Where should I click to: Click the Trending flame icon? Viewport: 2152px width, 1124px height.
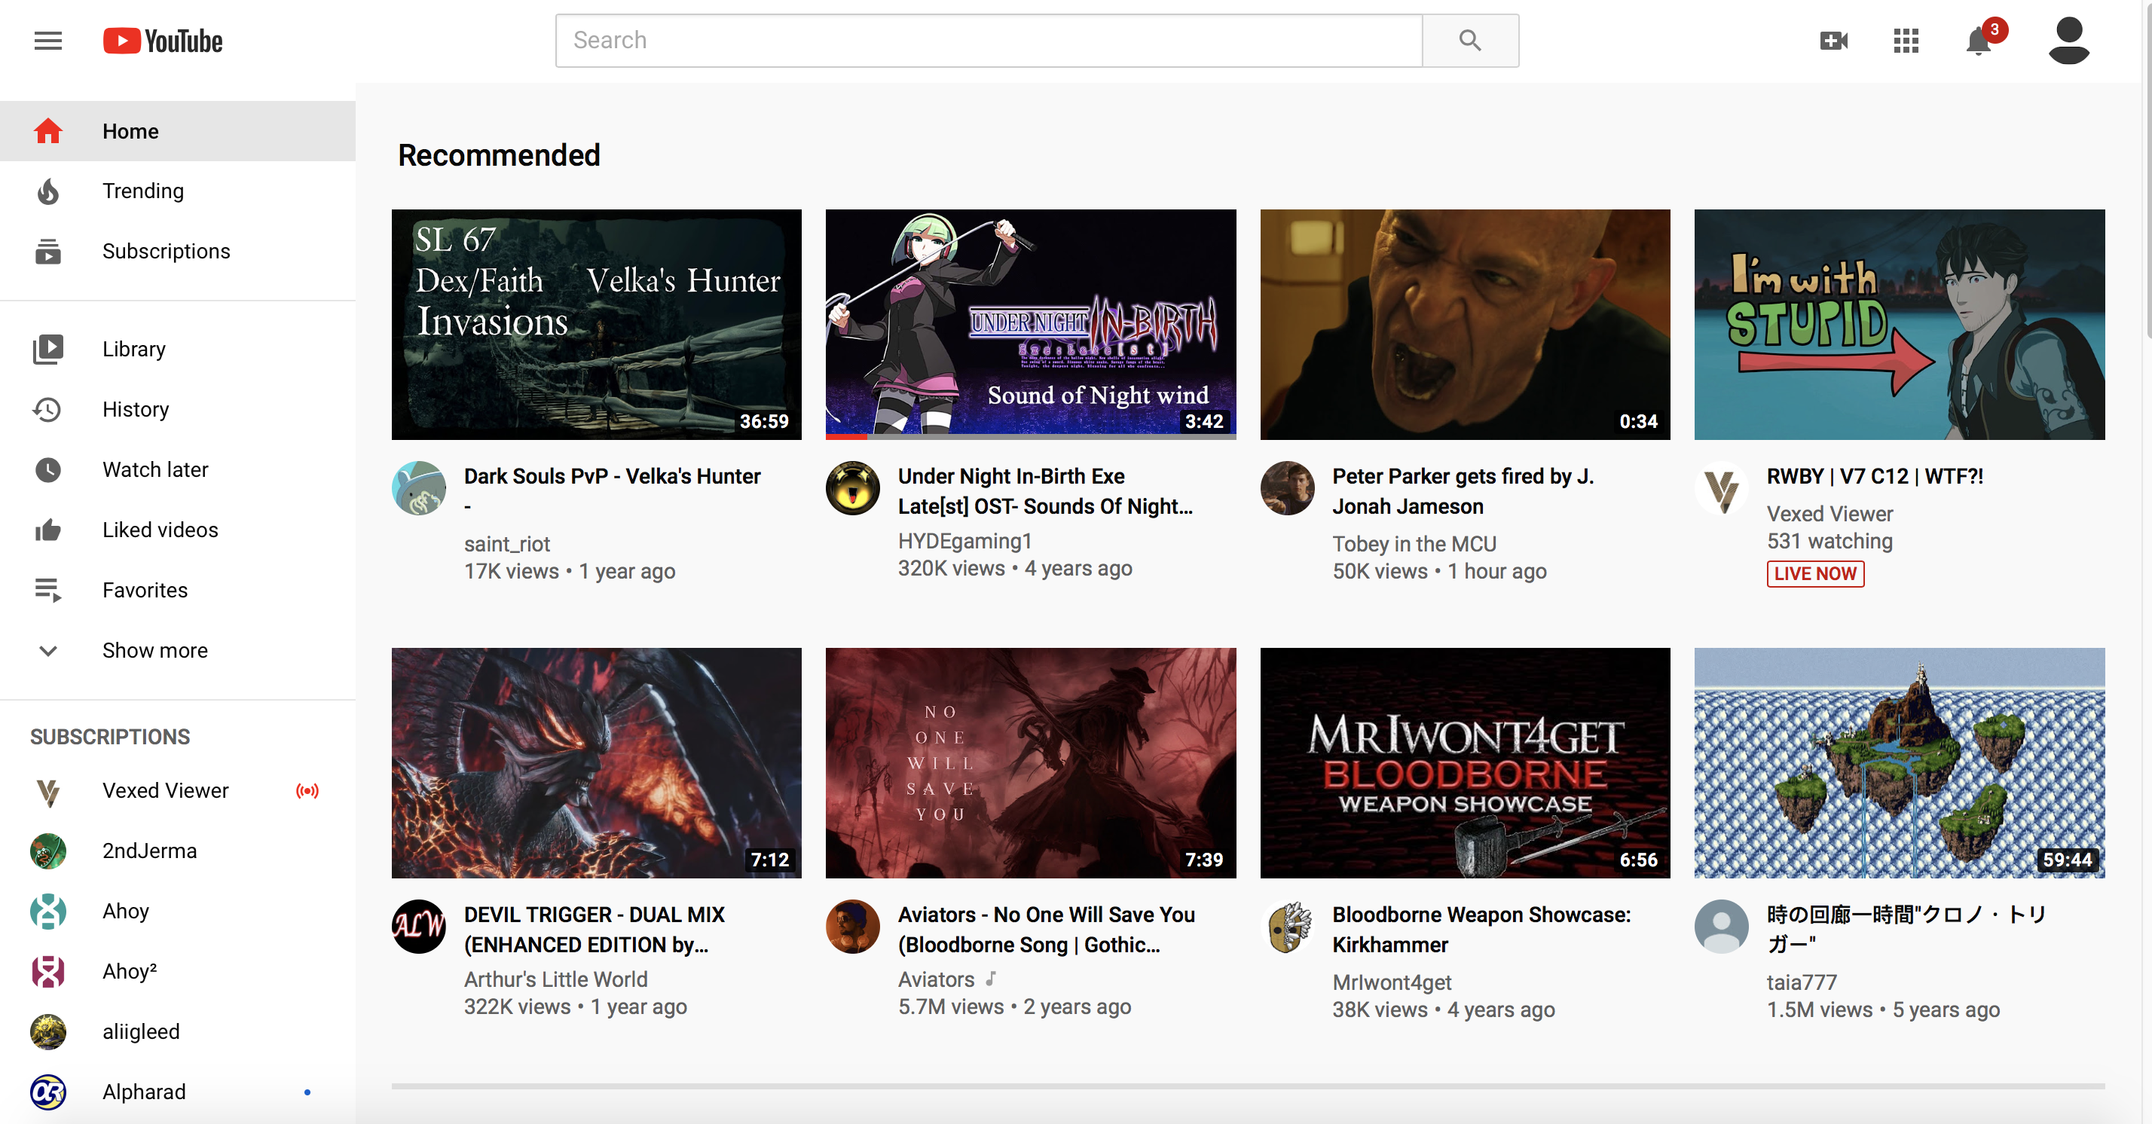point(47,191)
